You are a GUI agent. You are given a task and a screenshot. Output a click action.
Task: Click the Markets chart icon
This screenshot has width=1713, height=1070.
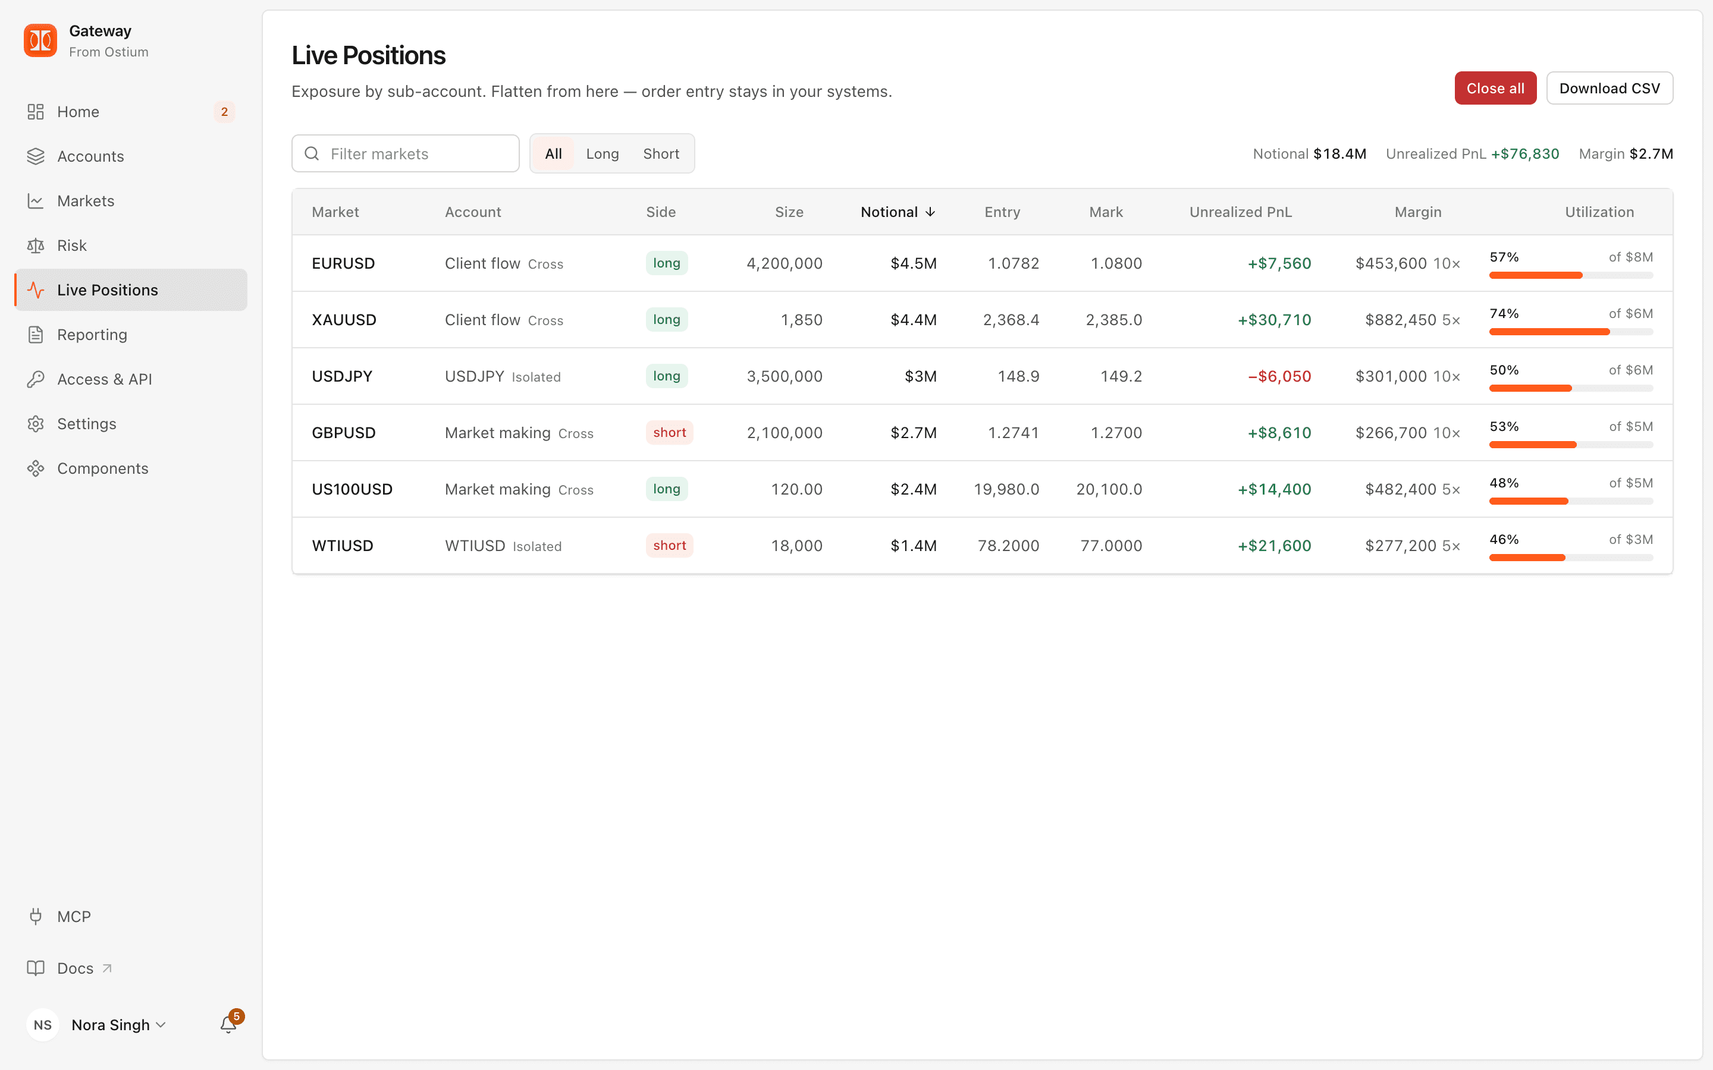(x=36, y=201)
